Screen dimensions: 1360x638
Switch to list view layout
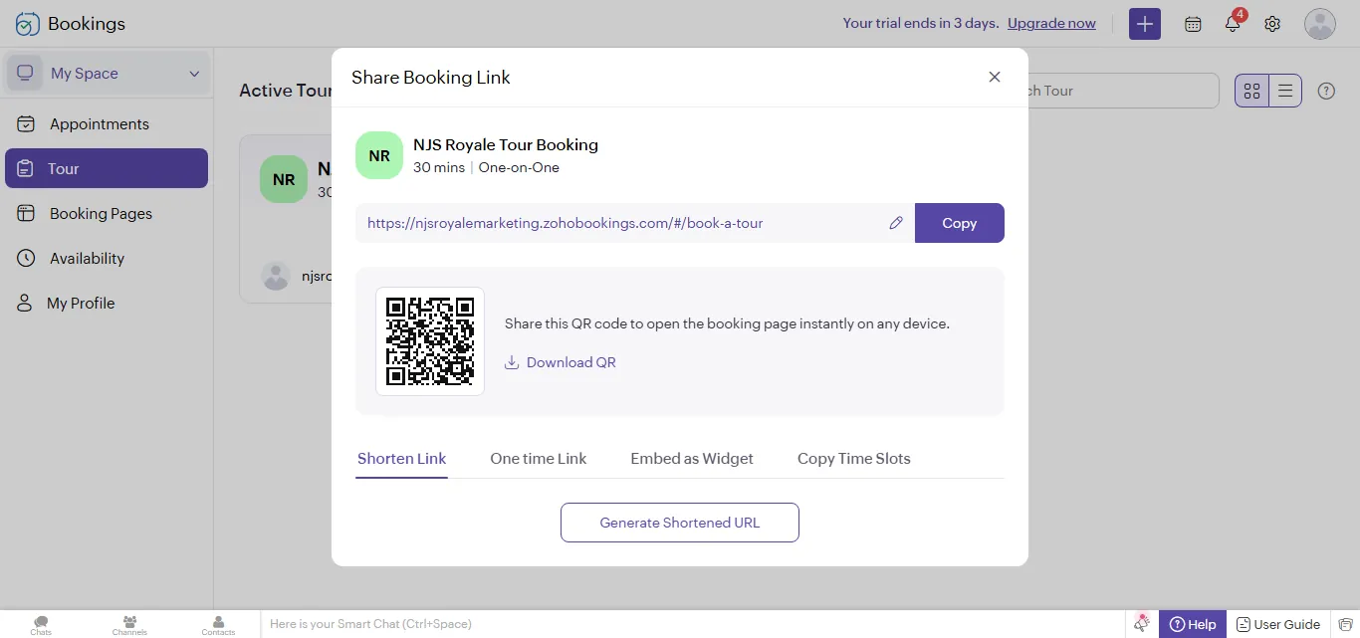pyautogui.click(x=1285, y=91)
